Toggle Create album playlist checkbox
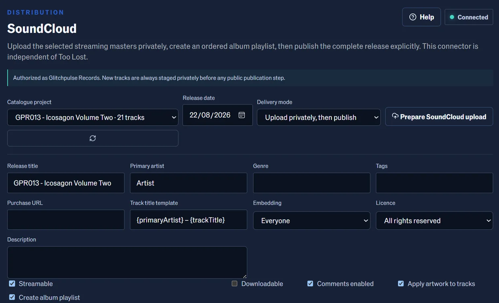Viewport: 499px width, 303px height. tap(12, 297)
